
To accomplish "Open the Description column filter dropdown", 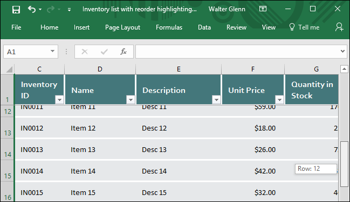I will point(216,100).
